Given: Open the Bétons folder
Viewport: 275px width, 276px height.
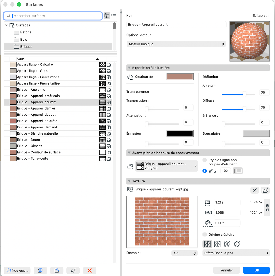Looking at the screenshot, I should (x=58, y=32).
